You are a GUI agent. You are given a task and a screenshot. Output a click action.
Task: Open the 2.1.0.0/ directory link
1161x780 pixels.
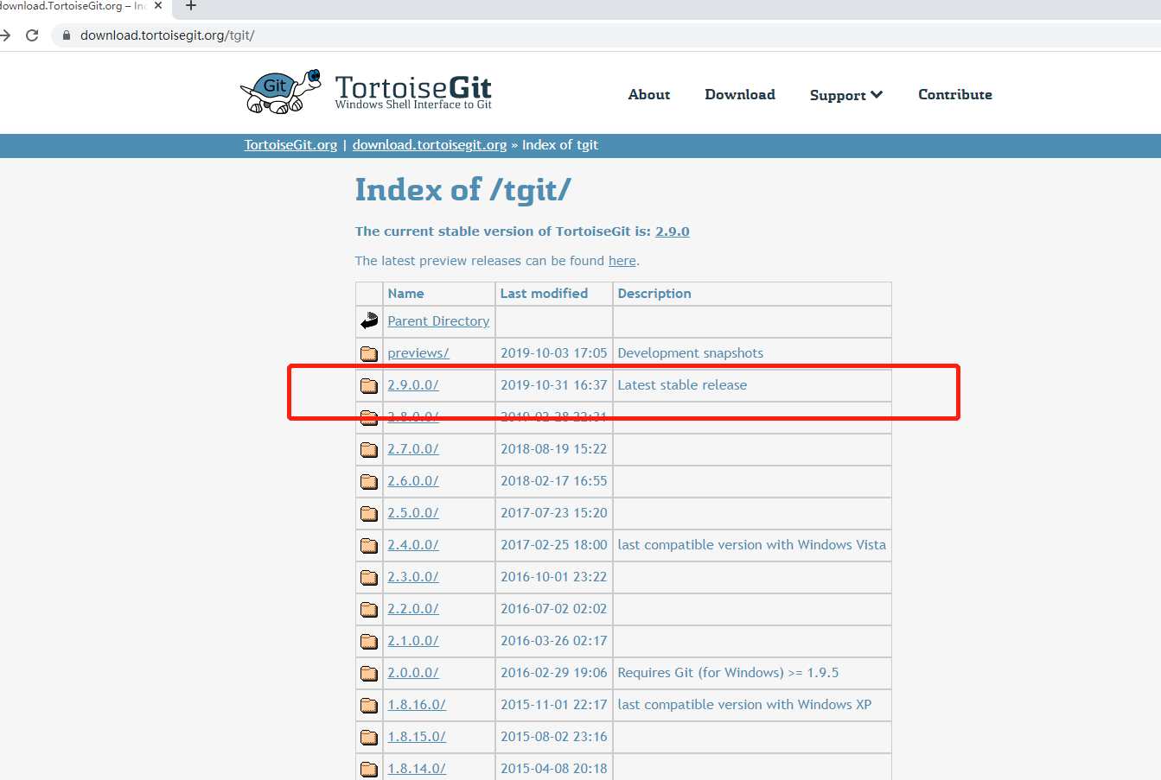coord(413,641)
